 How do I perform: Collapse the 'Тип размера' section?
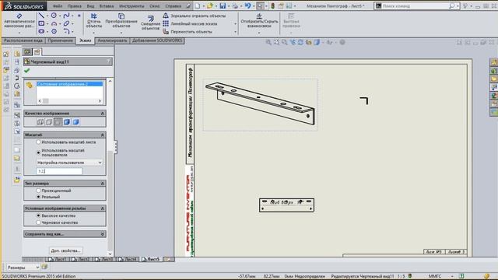coord(102,184)
